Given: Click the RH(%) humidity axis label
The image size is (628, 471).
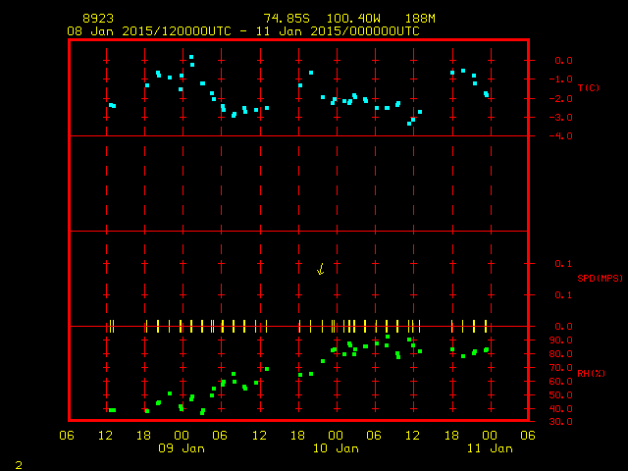Looking at the screenshot, I should (x=592, y=373).
